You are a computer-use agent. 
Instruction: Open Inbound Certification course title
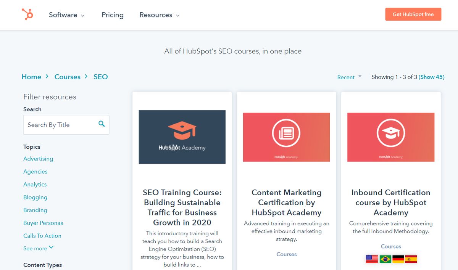pos(391,202)
